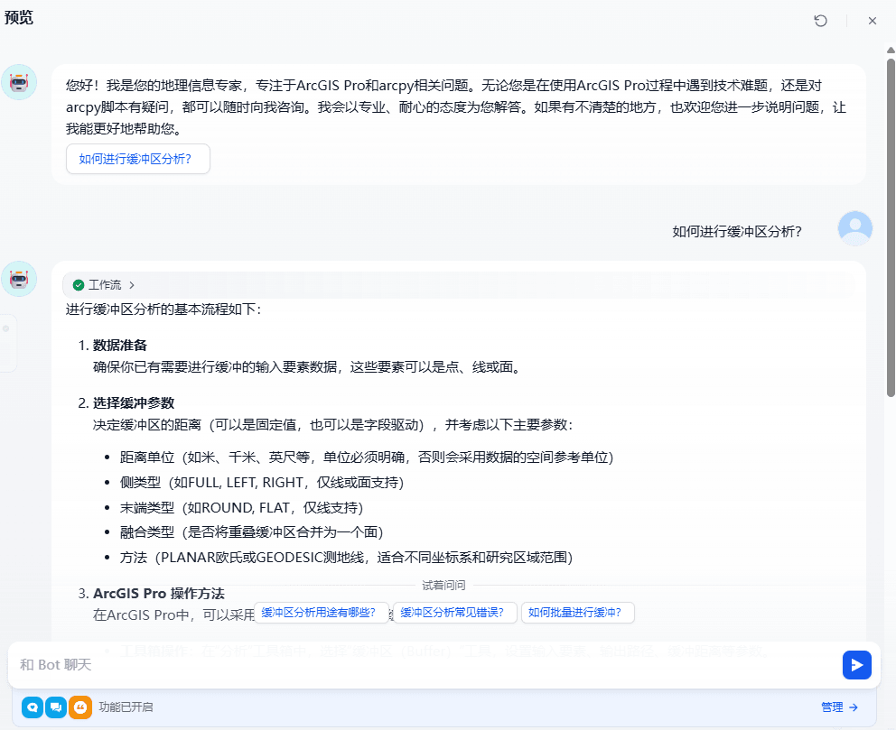
Task: Click the green check icon next to 工作流
Action: coord(79,285)
